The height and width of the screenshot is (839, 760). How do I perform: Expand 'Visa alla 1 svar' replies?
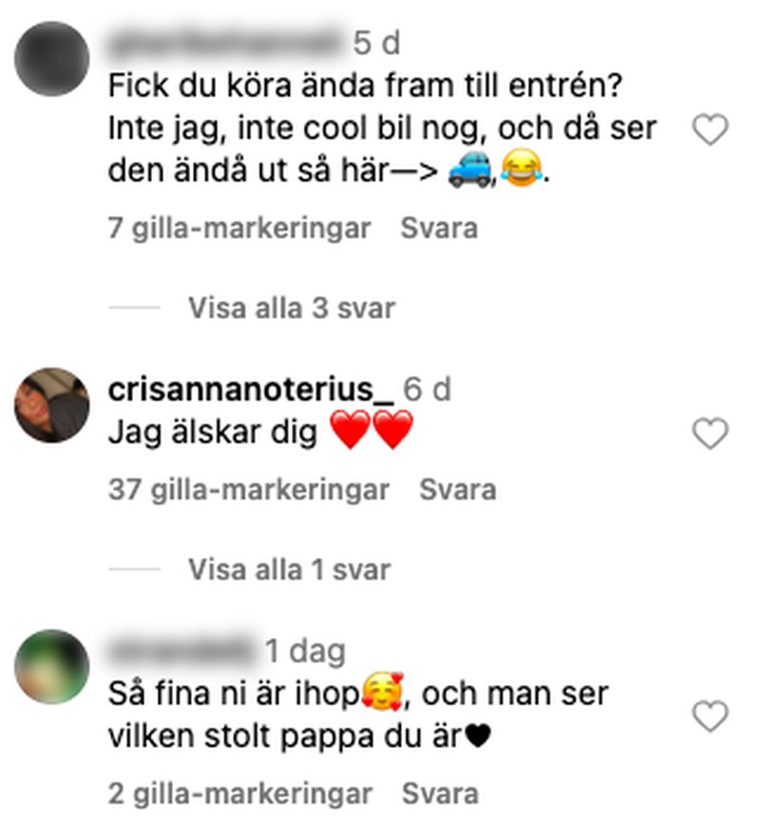pos(289,569)
